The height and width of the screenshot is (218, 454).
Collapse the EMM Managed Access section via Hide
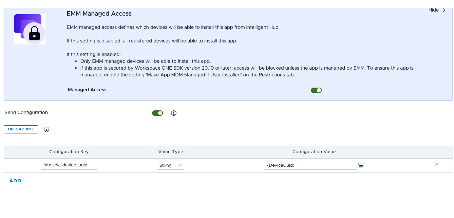(433, 10)
